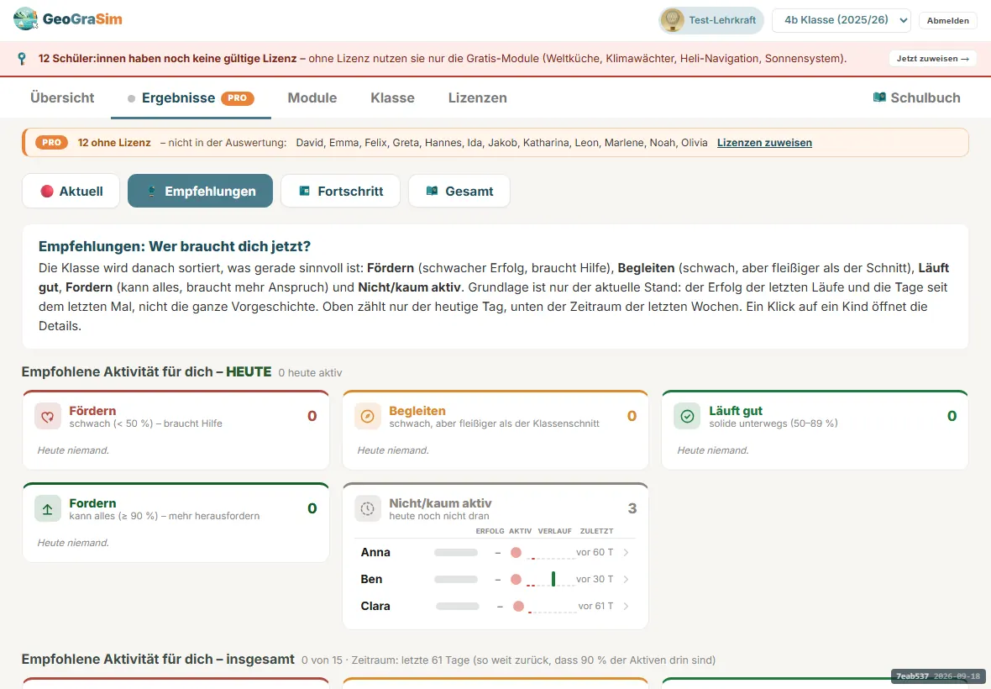991x689 pixels.
Task: Click the name Clara in the inactive list
Action: point(375,606)
